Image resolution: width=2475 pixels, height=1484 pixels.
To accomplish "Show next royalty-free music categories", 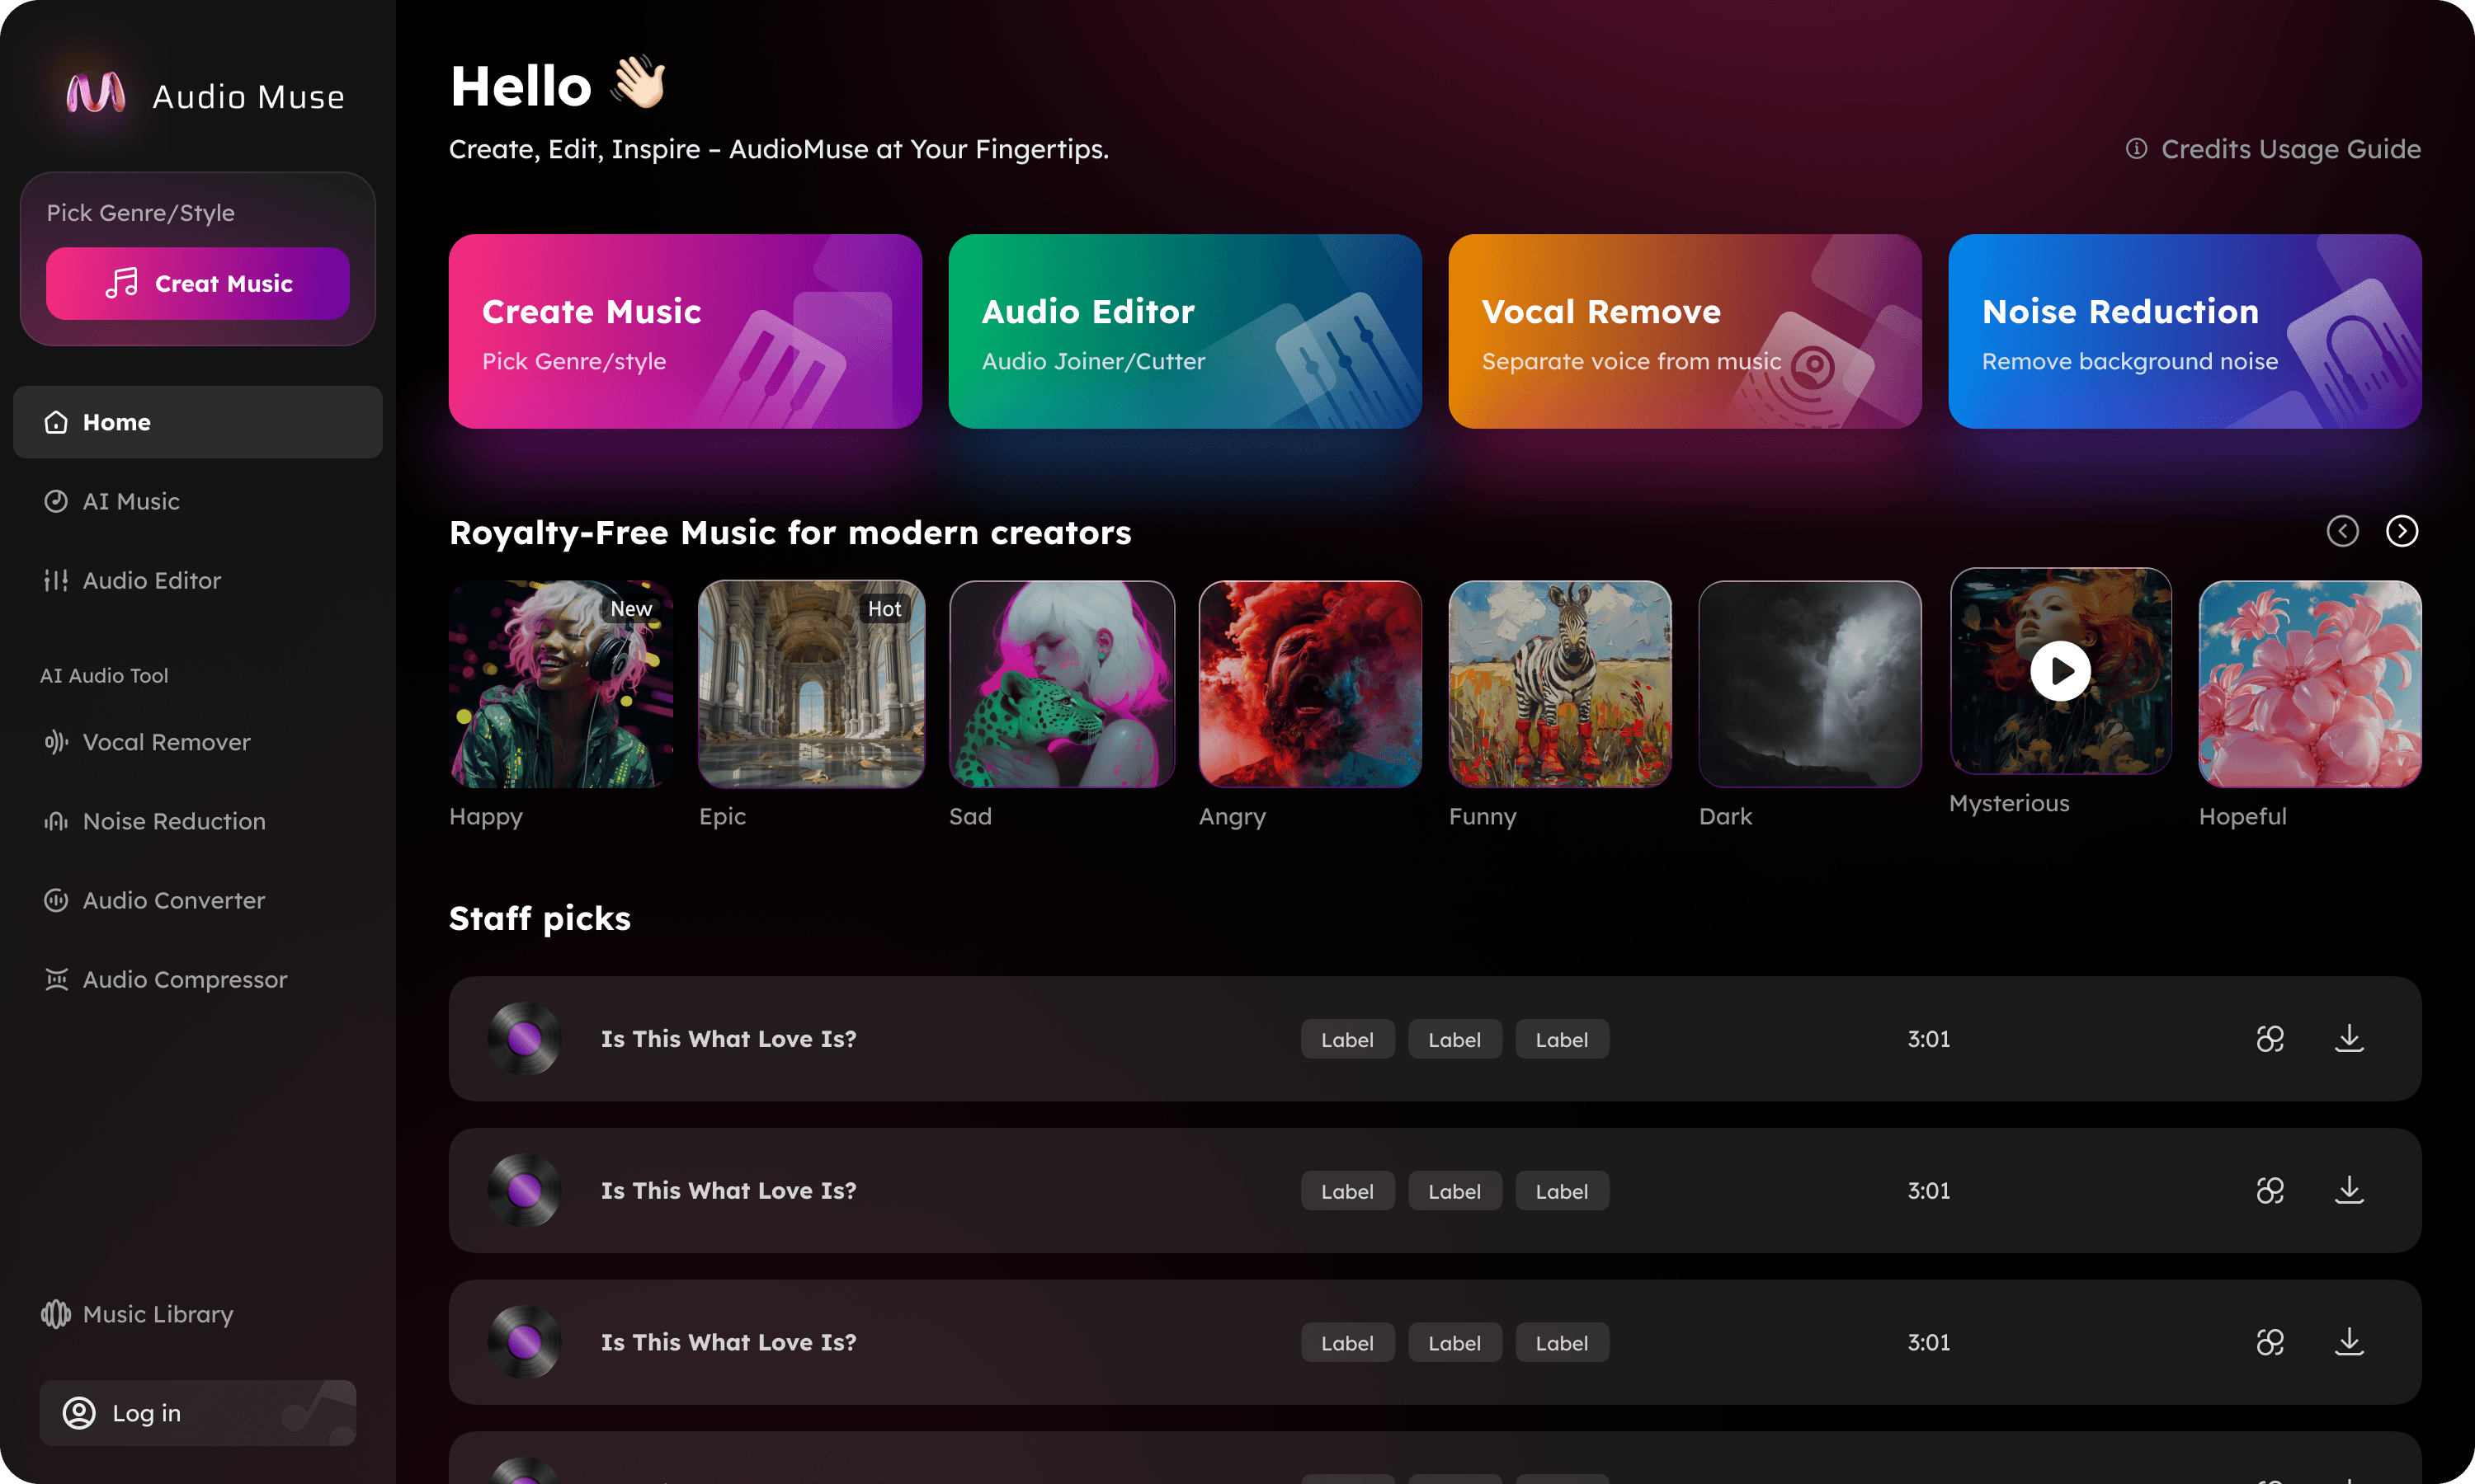I will (x=2401, y=531).
